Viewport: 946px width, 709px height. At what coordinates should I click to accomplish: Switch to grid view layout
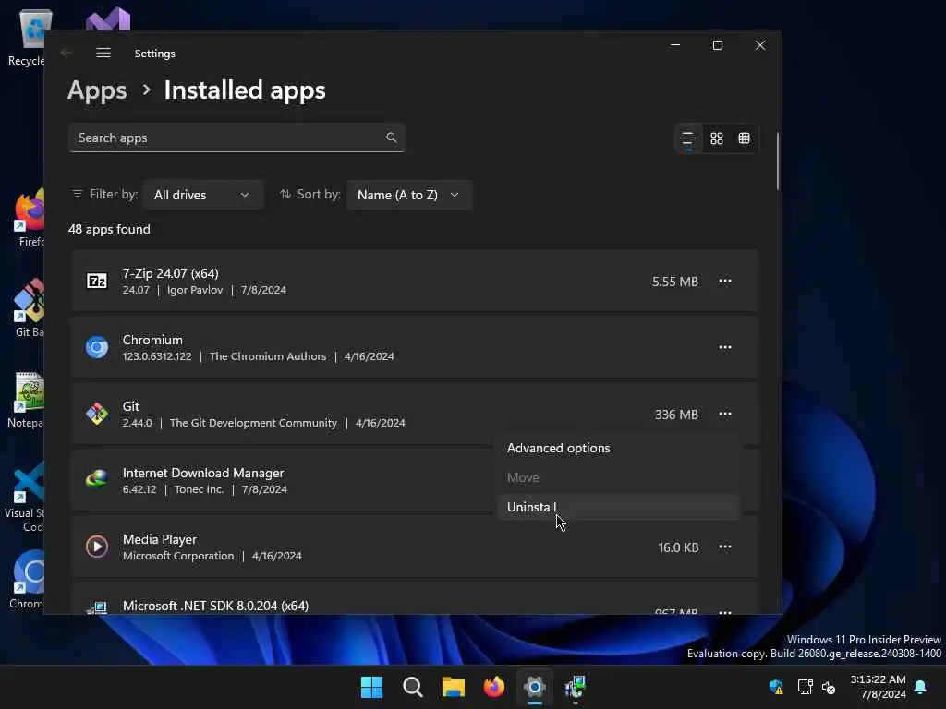click(717, 138)
